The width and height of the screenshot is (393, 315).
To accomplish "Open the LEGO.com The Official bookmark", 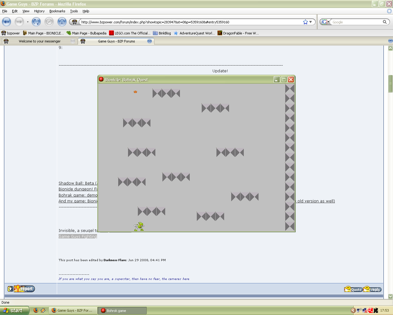I will (130, 33).
